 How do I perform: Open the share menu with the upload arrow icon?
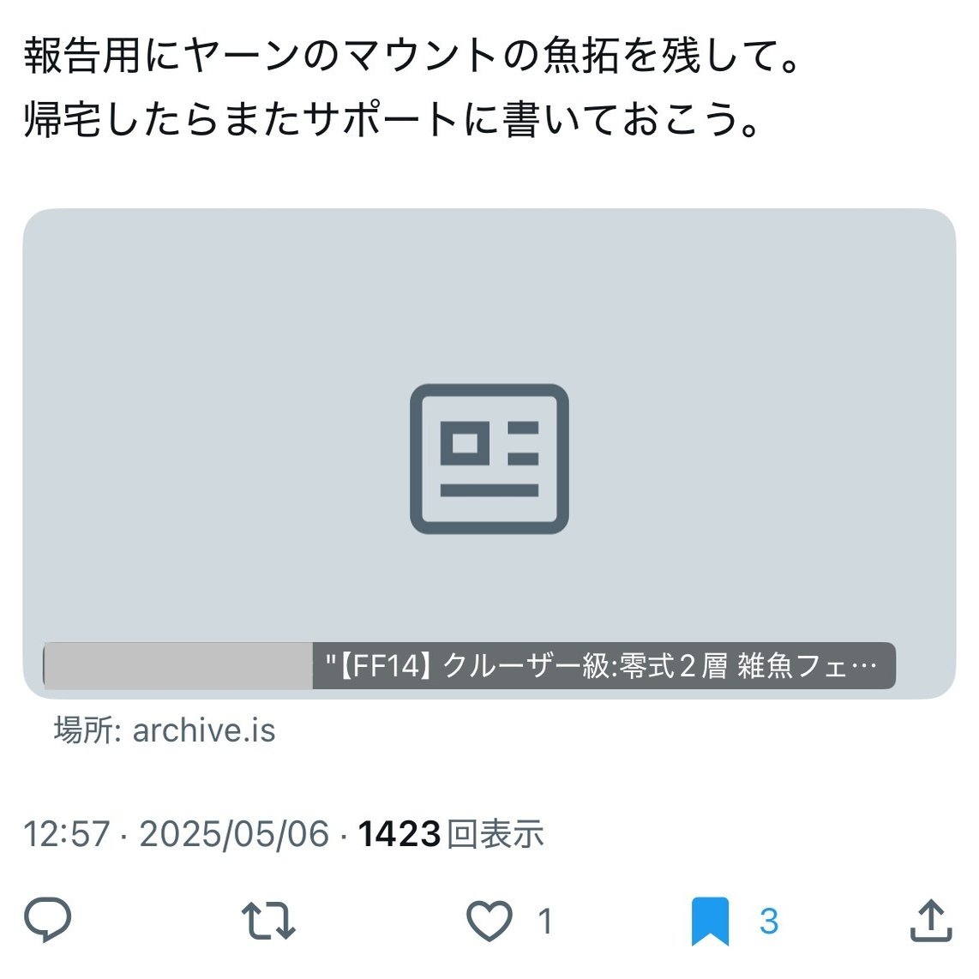pos(931,920)
